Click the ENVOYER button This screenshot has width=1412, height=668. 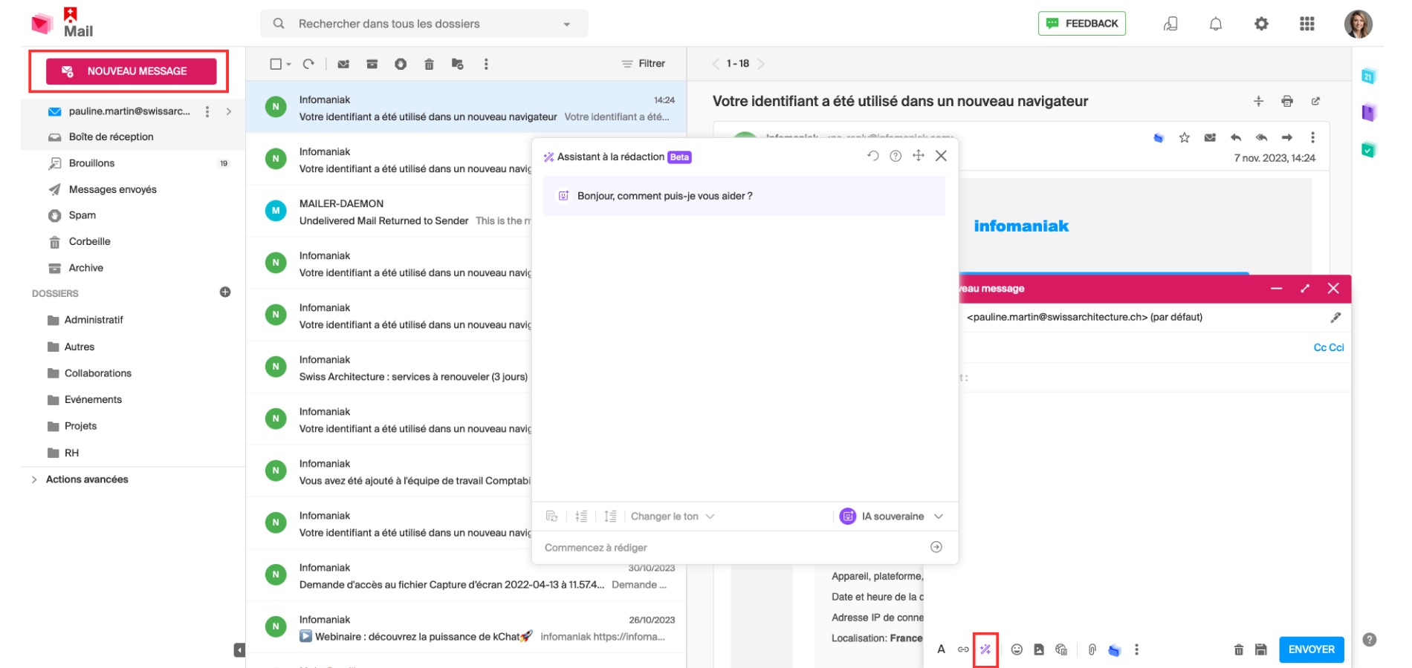click(x=1312, y=649)
